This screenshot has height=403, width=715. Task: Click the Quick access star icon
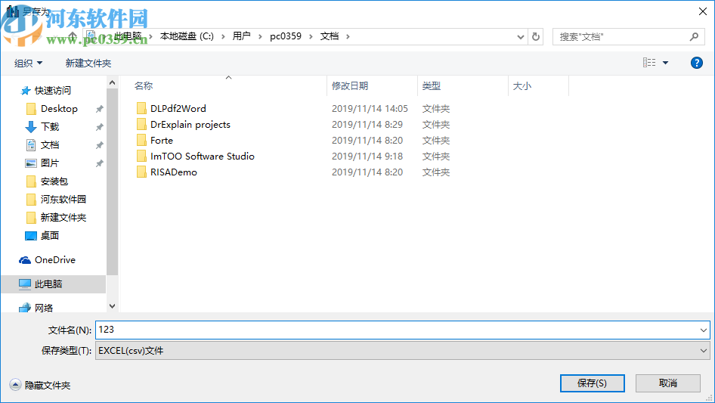coord(26,91)
